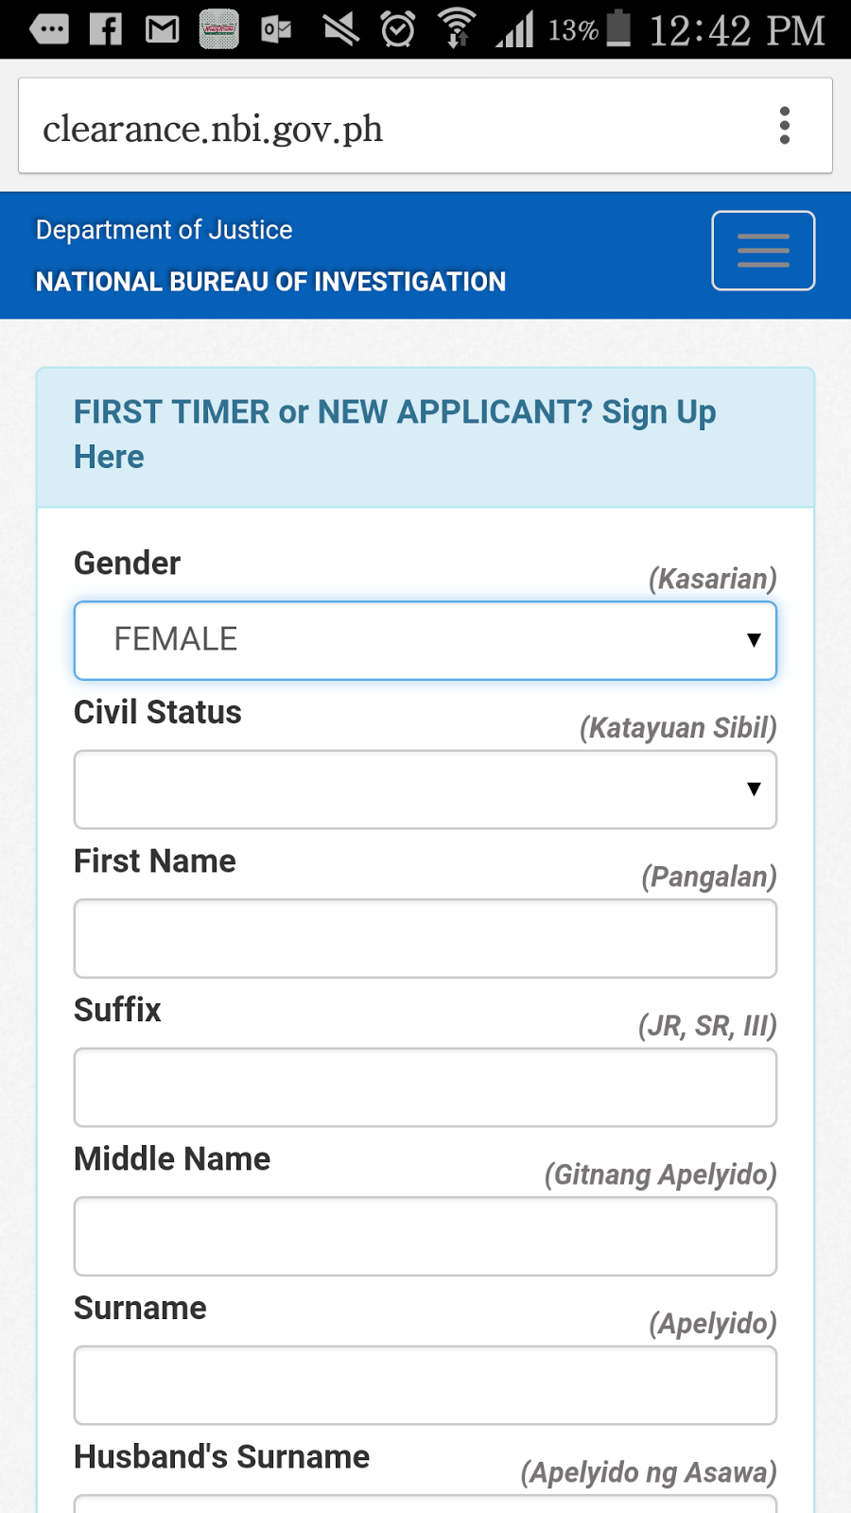Image resolution: width=851 pixels, height=1513 pixels.
Task: Tap the Surname input field
Action: pyautogui.click(x=425, y=1385)
